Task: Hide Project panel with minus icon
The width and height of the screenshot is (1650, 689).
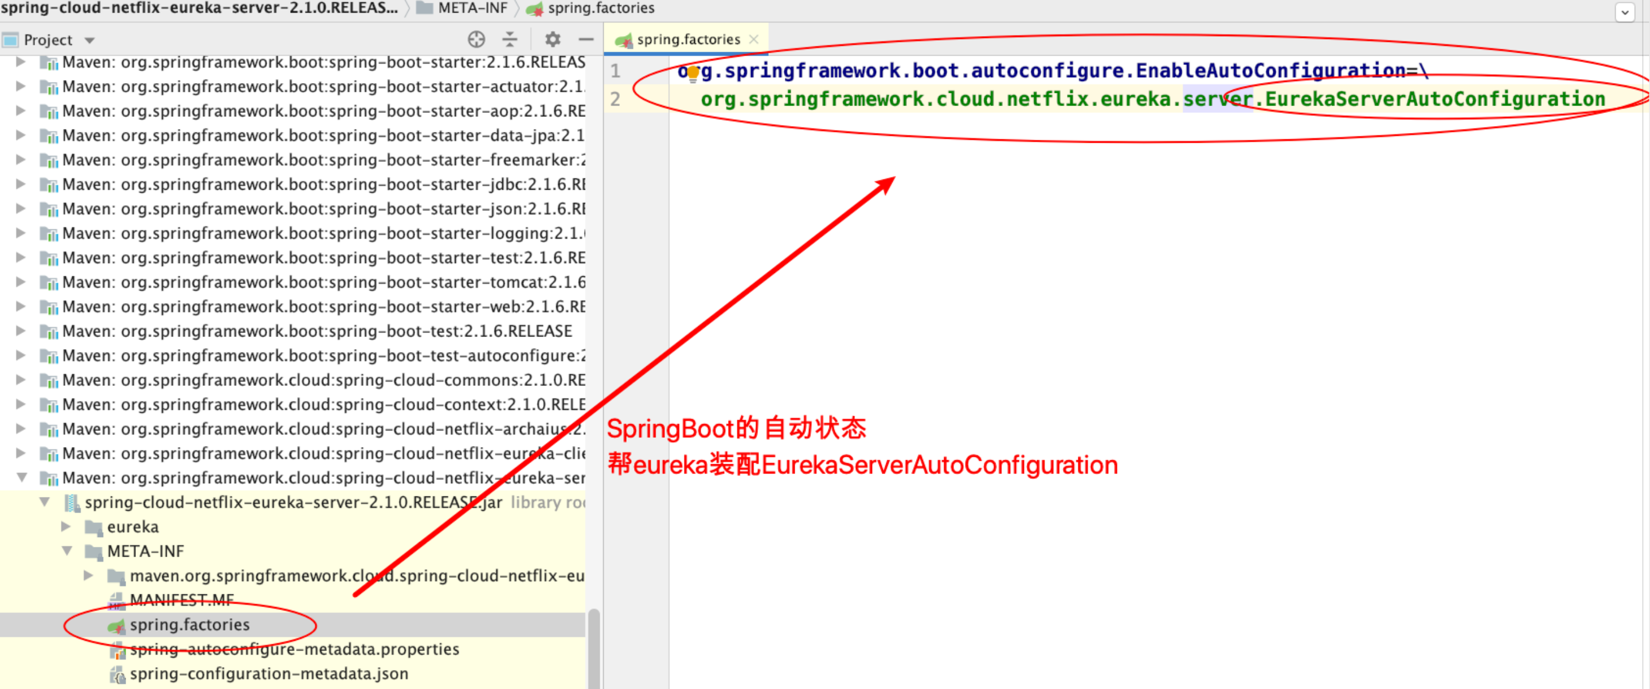Action: pos(585,40)
